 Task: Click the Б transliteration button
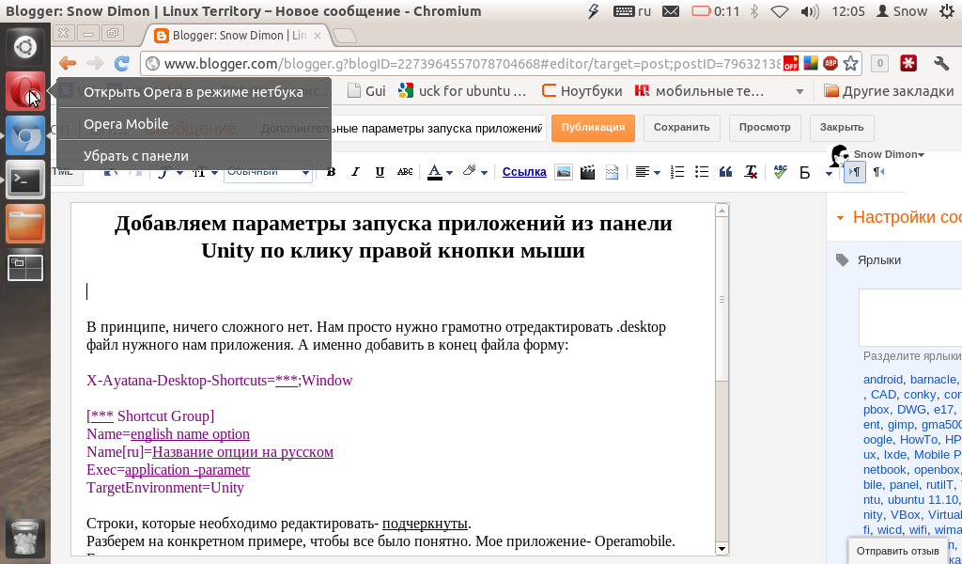pyautogui.click(x=804, y=173)
